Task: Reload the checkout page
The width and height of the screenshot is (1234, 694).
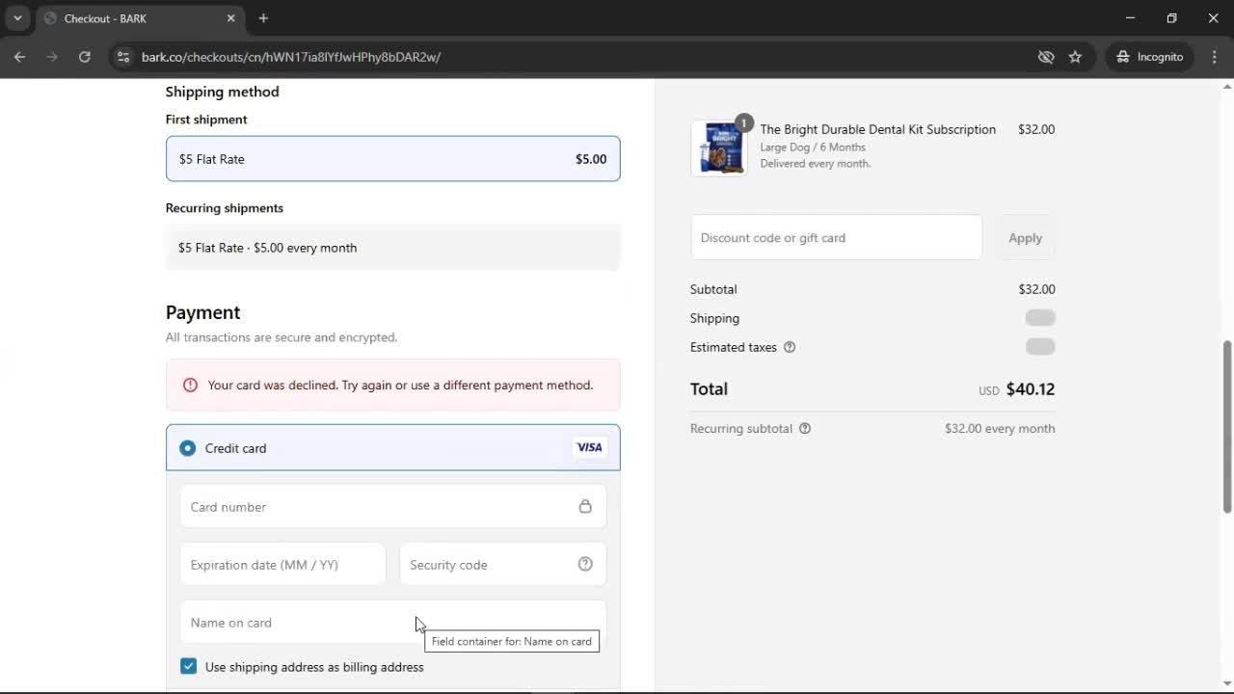Action: tap(85, 57)
